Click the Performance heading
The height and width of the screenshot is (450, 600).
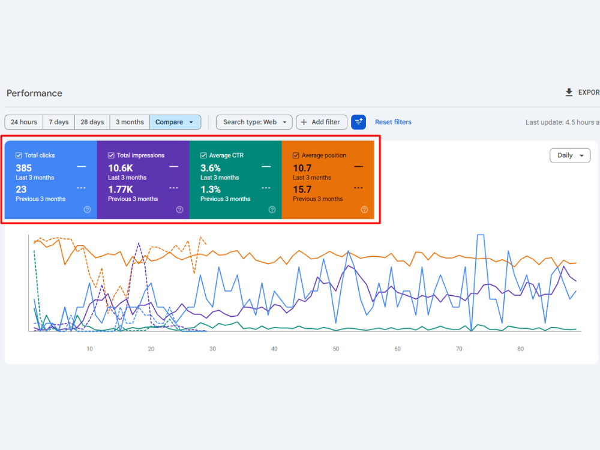click(34, 94)
